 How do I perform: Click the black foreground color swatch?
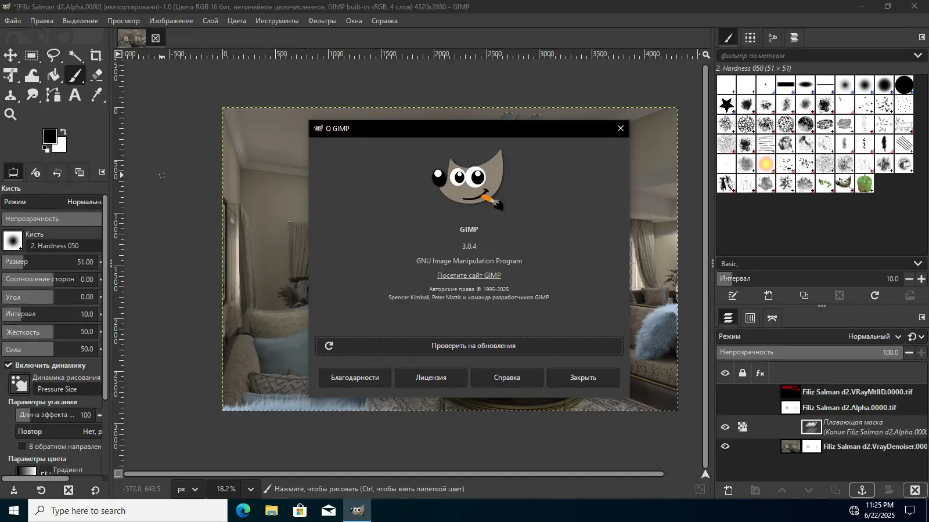click(x=49, y=136)
